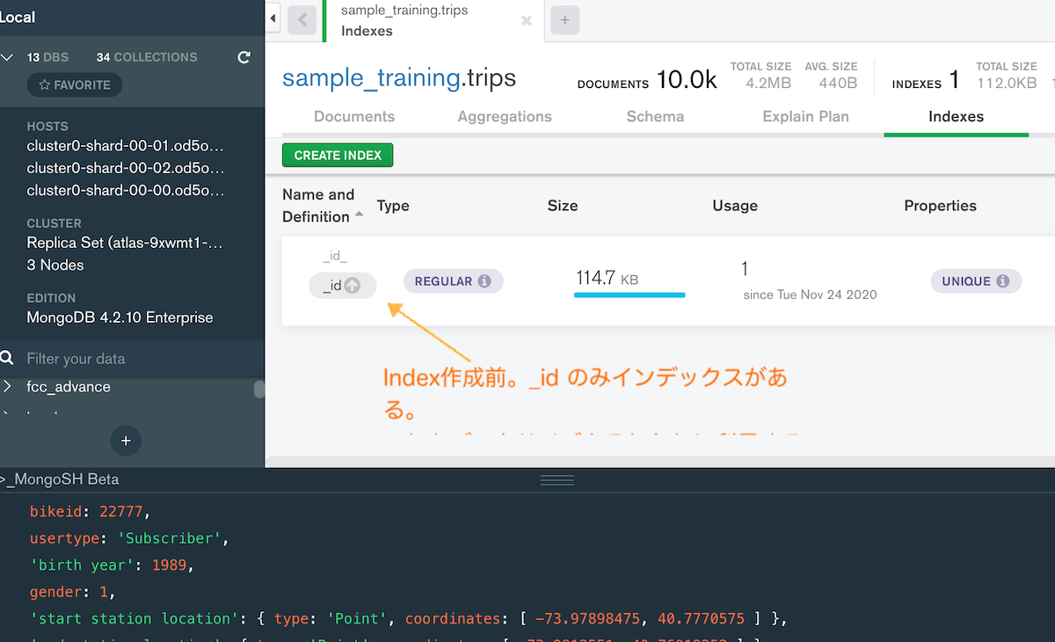Click the 13 DBS count
This screenshot has width=1055, height=642.
point(47,57)
